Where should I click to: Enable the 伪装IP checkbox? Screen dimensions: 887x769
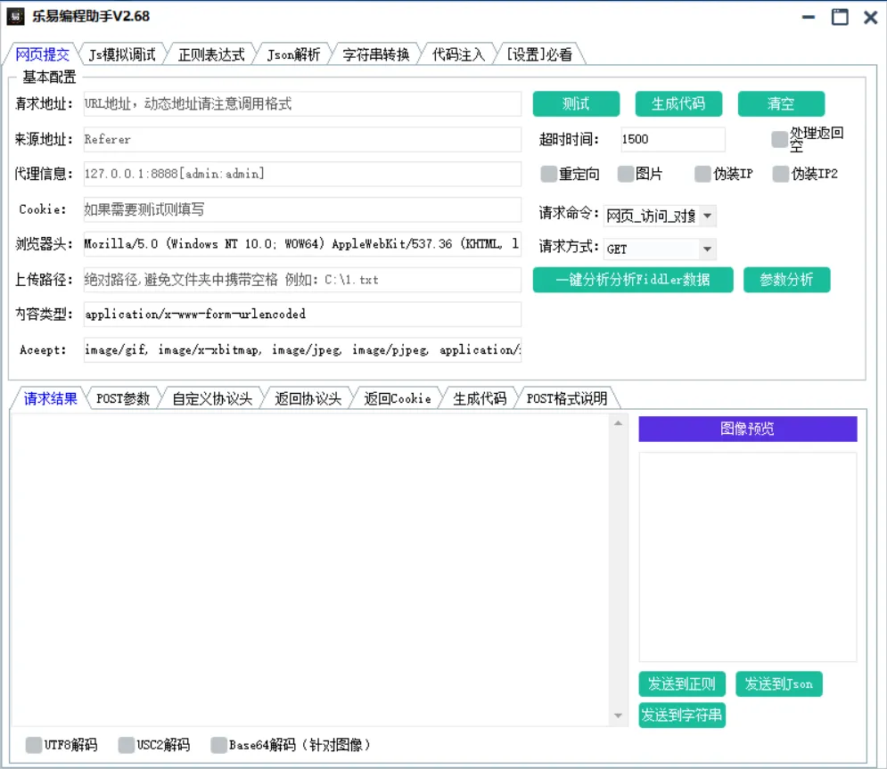(701, 174)
